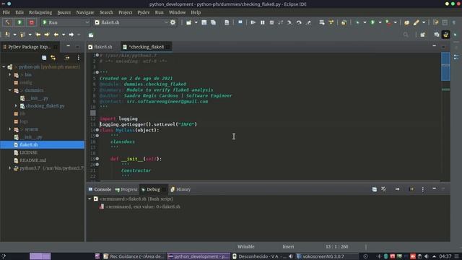
Task: Toggle Link with Editor in Package Explorer
Action: [53, 58]
